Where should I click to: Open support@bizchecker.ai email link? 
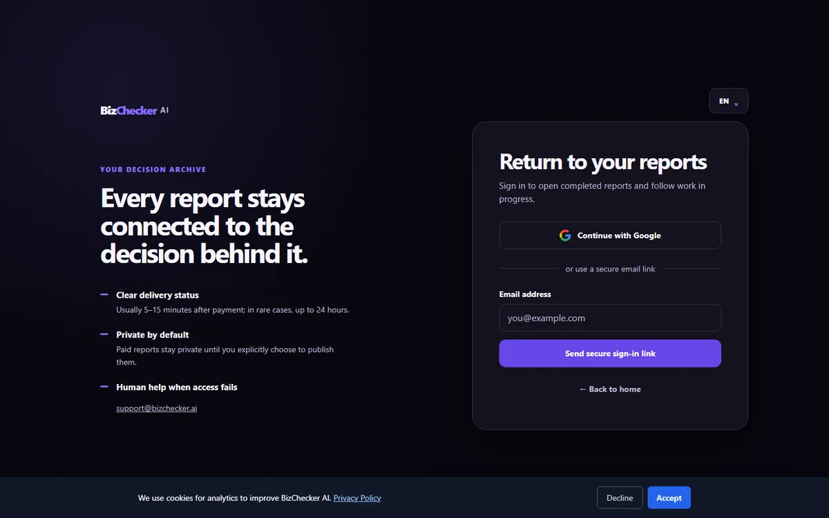point(157,408)
